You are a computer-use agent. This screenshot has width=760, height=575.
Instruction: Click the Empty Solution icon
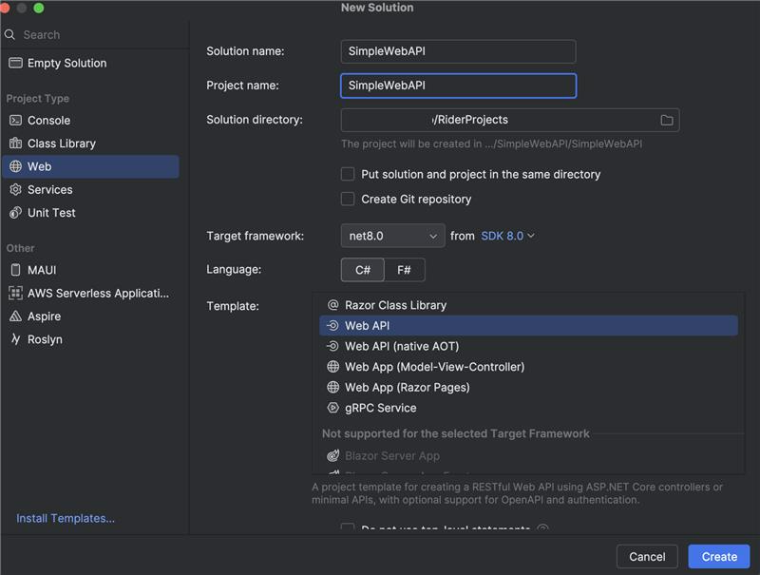click(15, 64)
